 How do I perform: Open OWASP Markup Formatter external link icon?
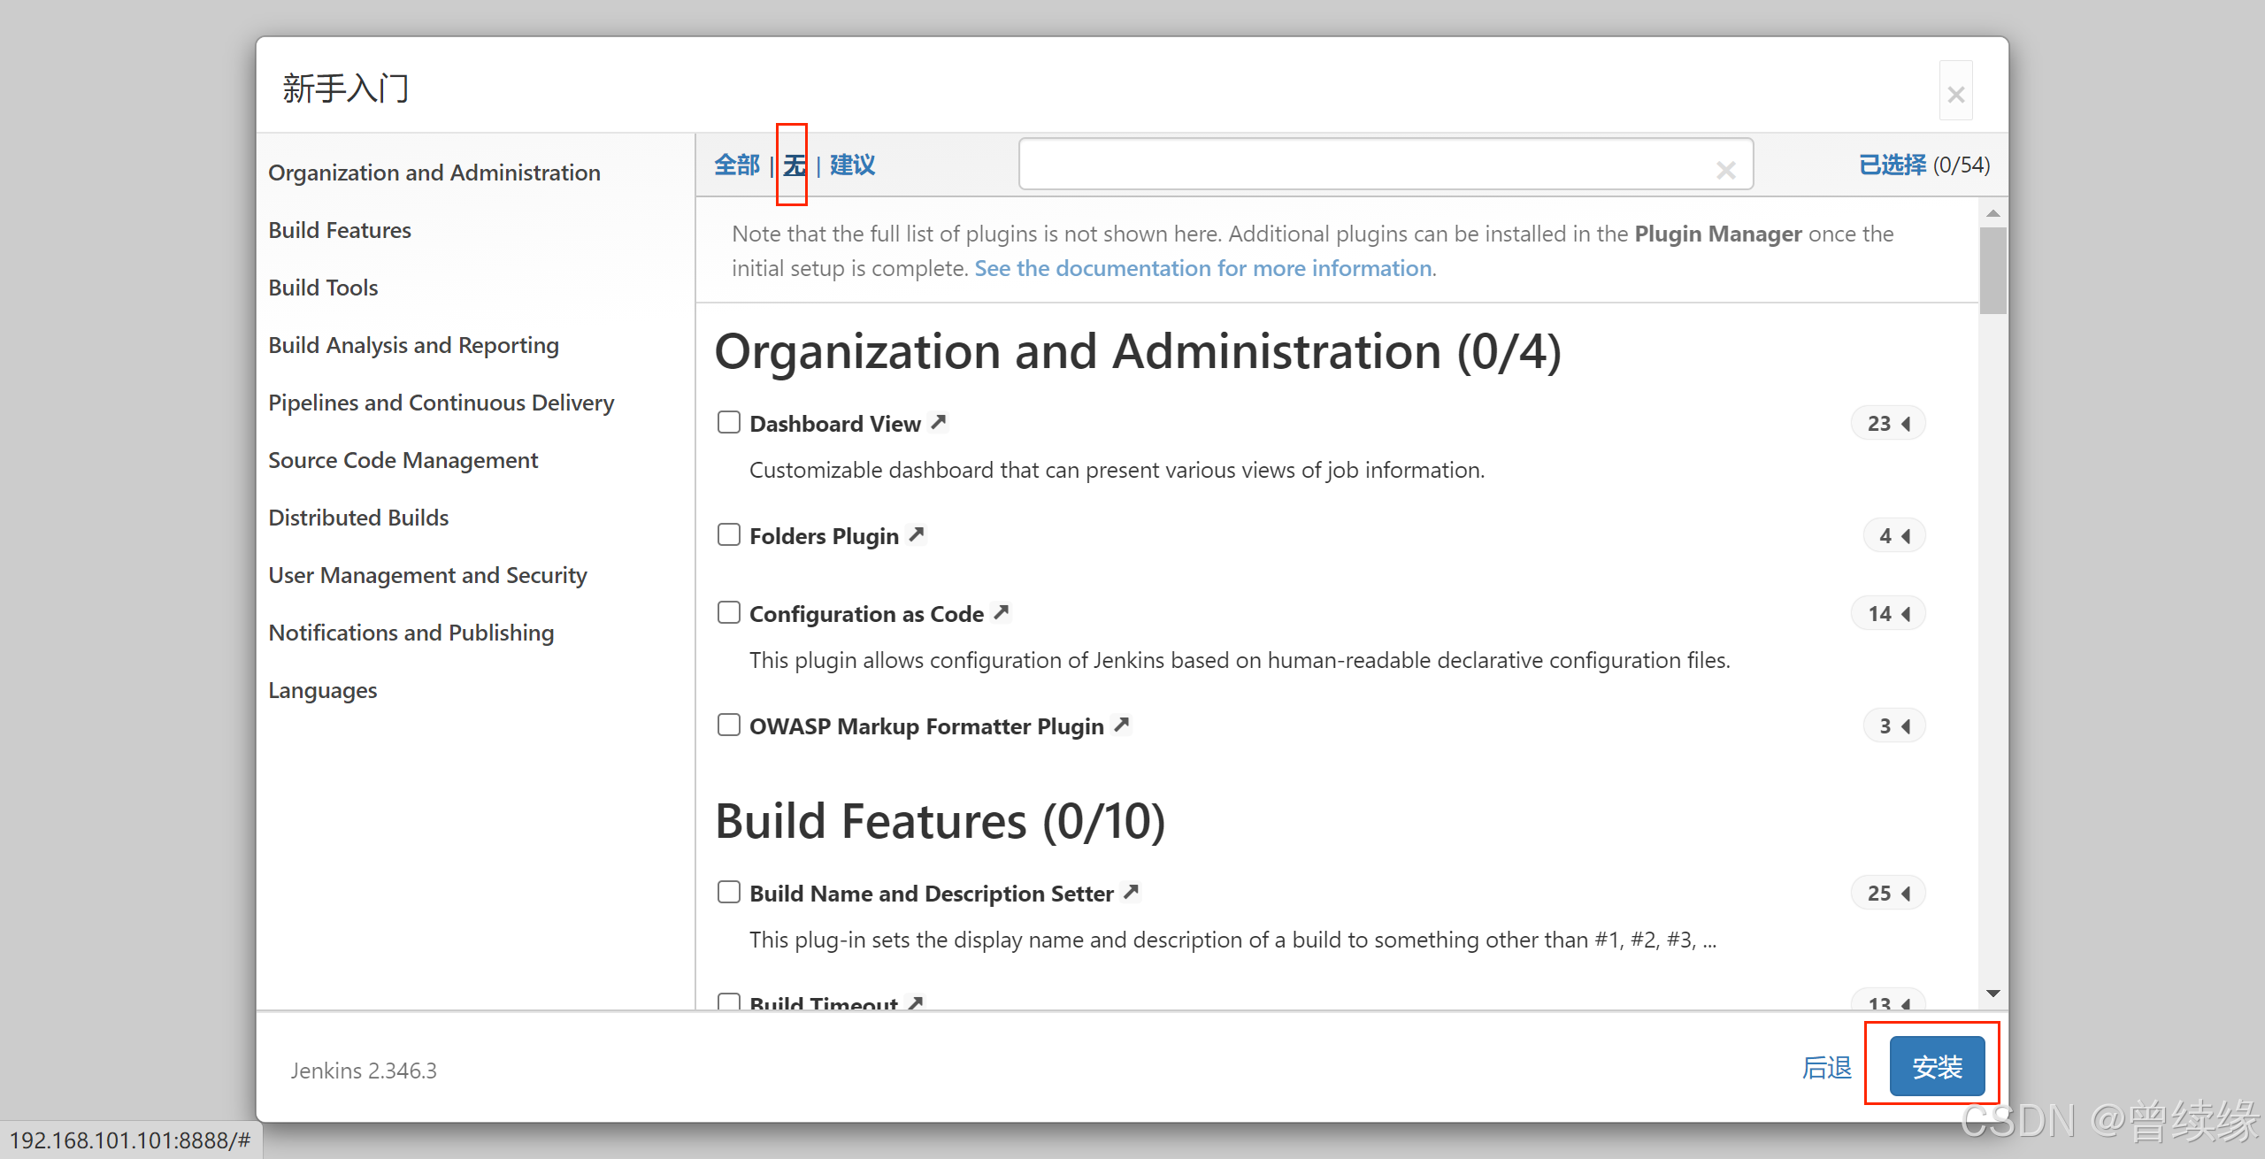click(1122, 725)
